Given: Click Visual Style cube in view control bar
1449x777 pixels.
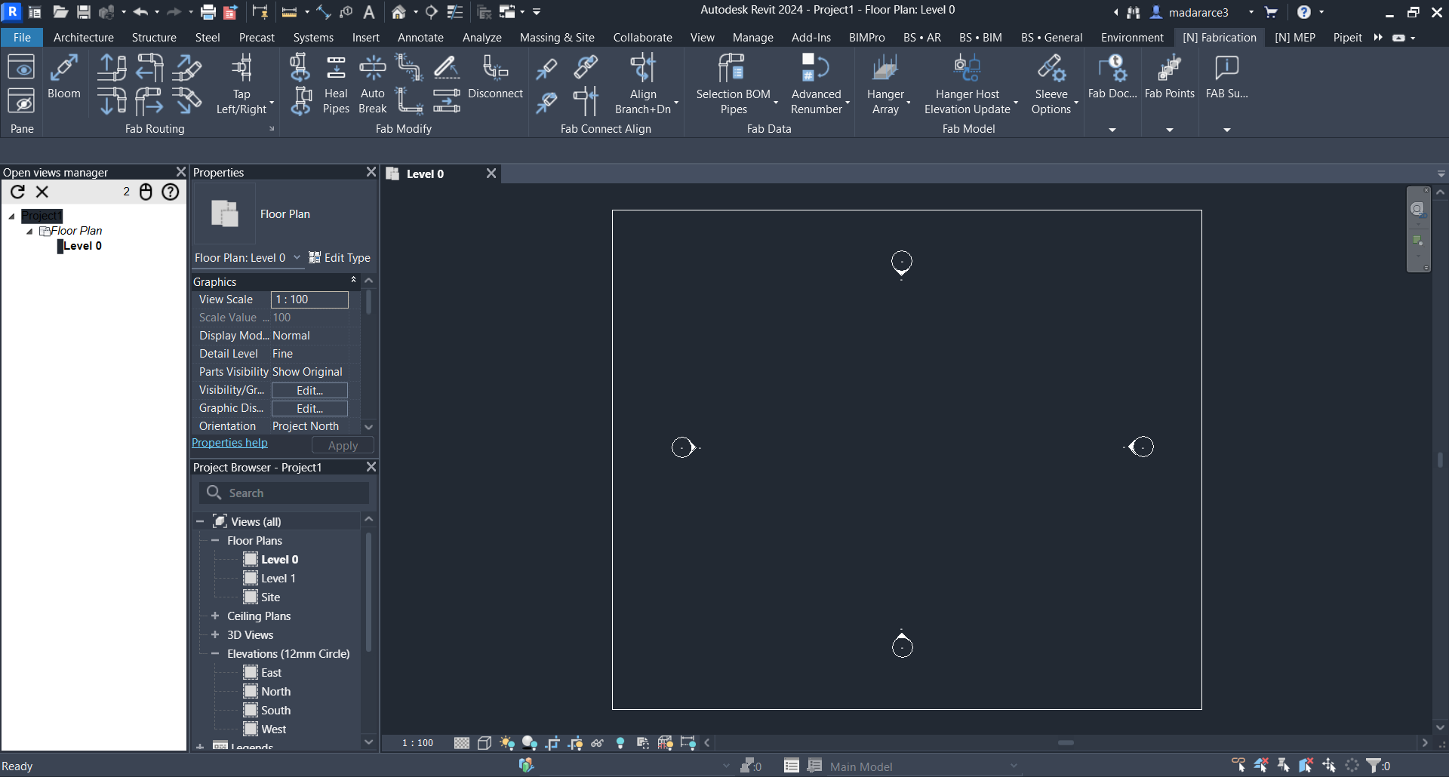Looking at the screenshot, I should tap(485, 743).
